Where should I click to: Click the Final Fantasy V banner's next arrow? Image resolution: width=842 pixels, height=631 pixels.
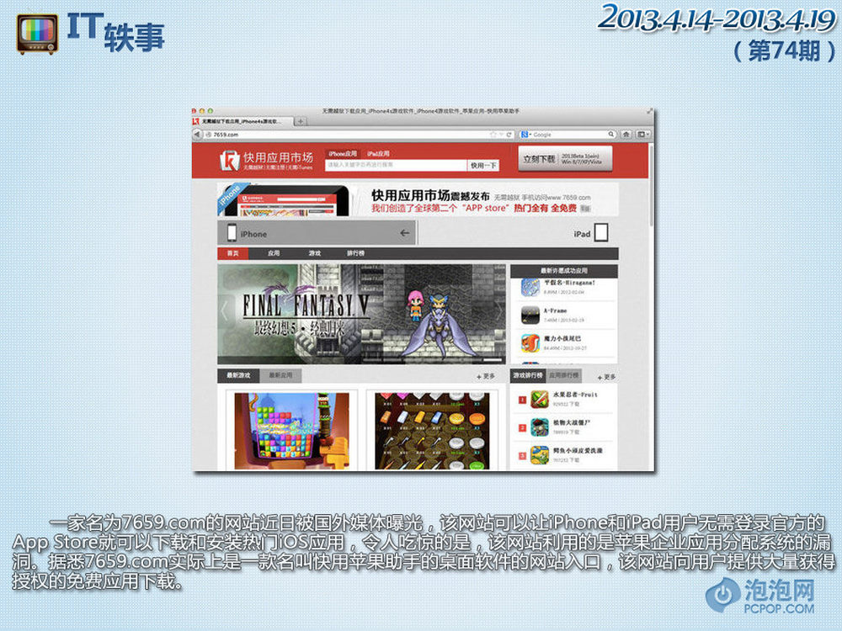[x=498, y=310]
